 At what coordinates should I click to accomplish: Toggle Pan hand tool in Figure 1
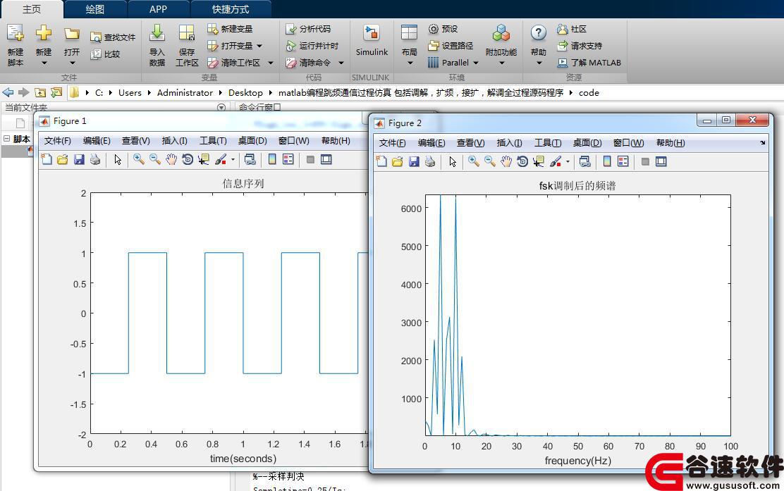point(171,159)
